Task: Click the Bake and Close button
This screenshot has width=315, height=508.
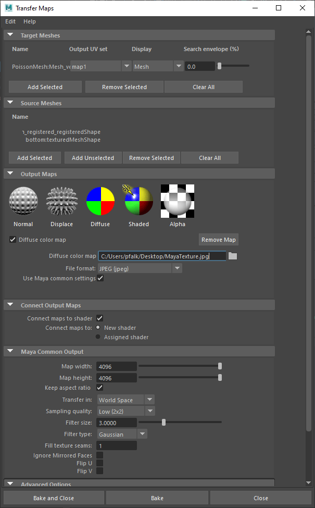Action: [x=54, y=498]
